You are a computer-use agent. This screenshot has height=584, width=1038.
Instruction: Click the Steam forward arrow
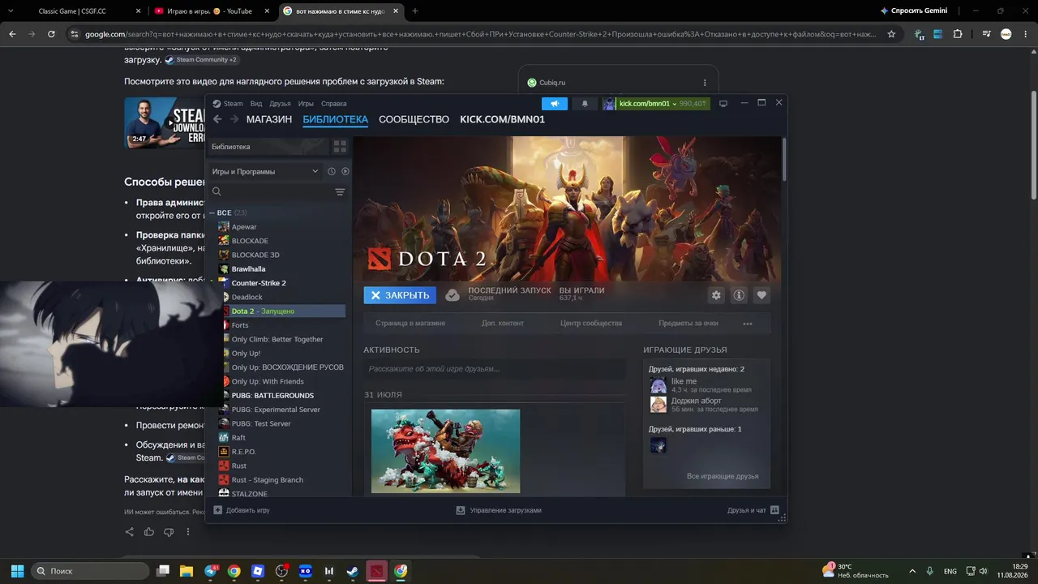click(234, 119)
